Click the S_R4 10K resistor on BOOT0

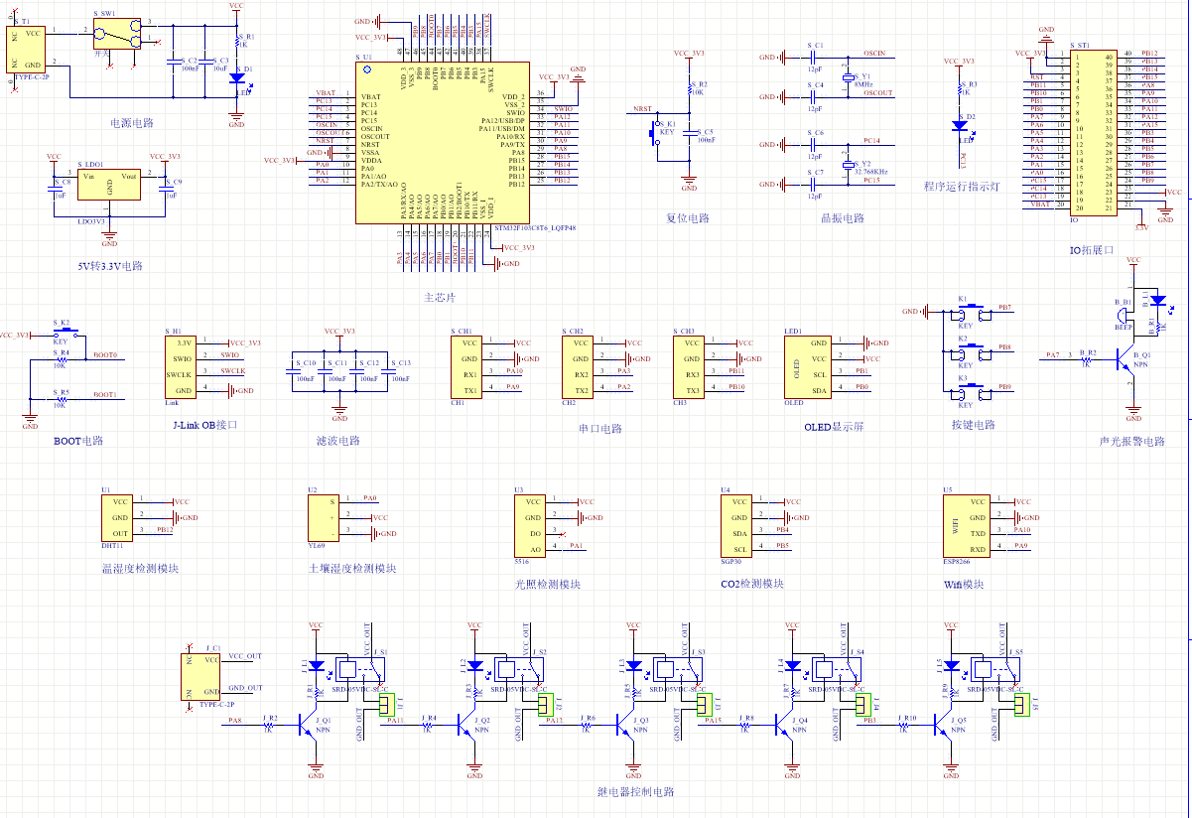coord(62,359)
